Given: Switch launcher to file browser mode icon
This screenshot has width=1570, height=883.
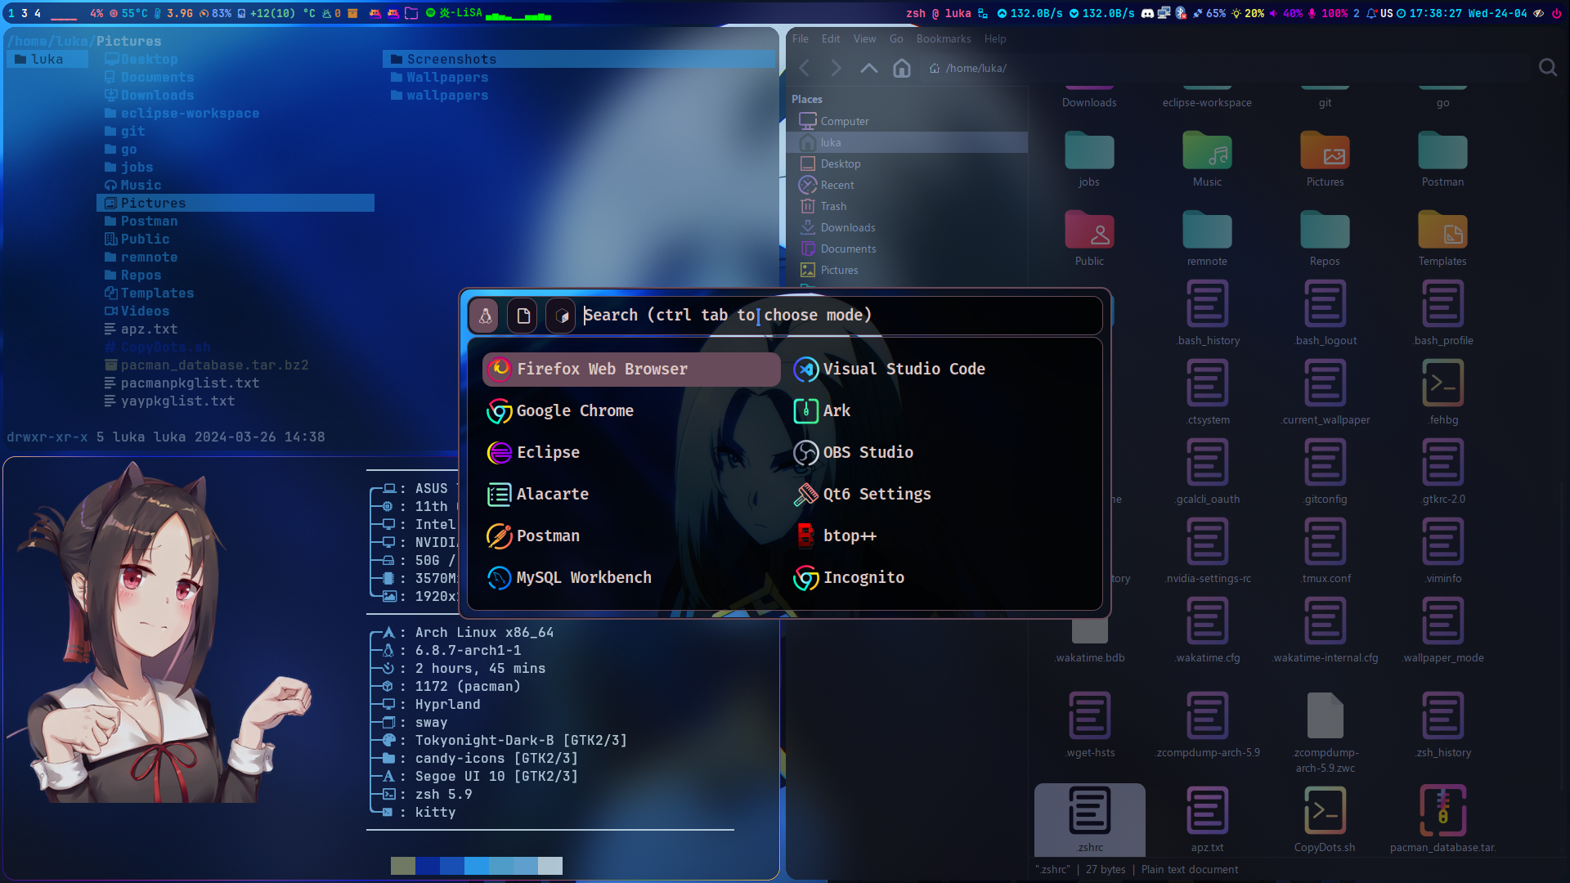Looking at the screenshot, I should pos(523,316).
